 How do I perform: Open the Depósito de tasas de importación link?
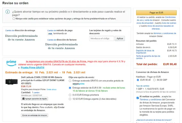click(x=145, y=52)
